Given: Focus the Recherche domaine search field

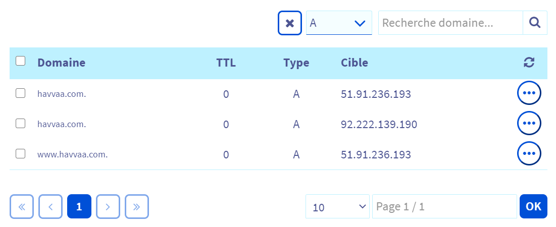Looking at the screenshot, I should click(450, 23).
